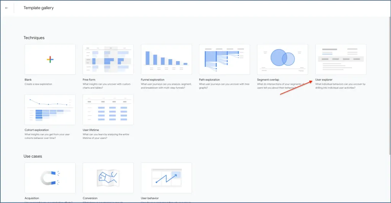Choose the Funnel exploration bar chart thumbnail
This screenshot has width=391, height=203.
(166, 60)
